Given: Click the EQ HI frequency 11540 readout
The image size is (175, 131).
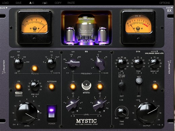Looking at the screenshot, I should 105,73.
